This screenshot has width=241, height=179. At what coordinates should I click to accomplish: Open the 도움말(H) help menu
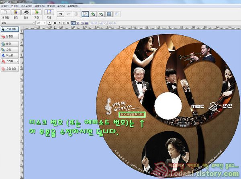pyautogui.click(x=72, y=6)
